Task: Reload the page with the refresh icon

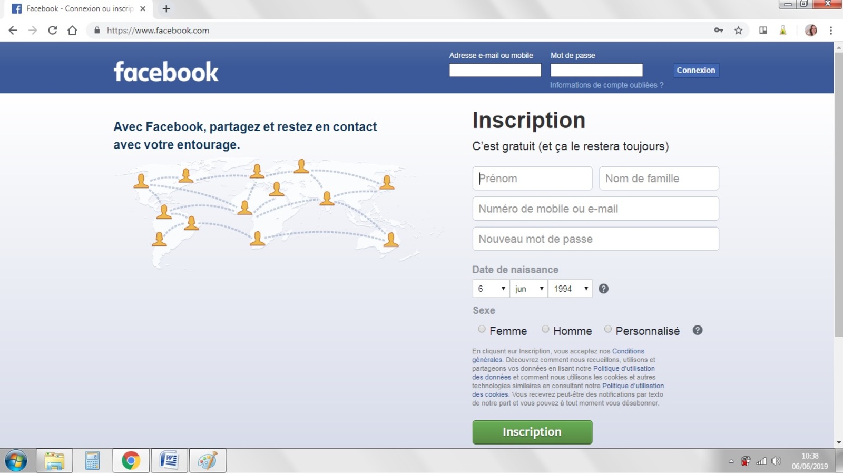Action: tap(53, 31)
